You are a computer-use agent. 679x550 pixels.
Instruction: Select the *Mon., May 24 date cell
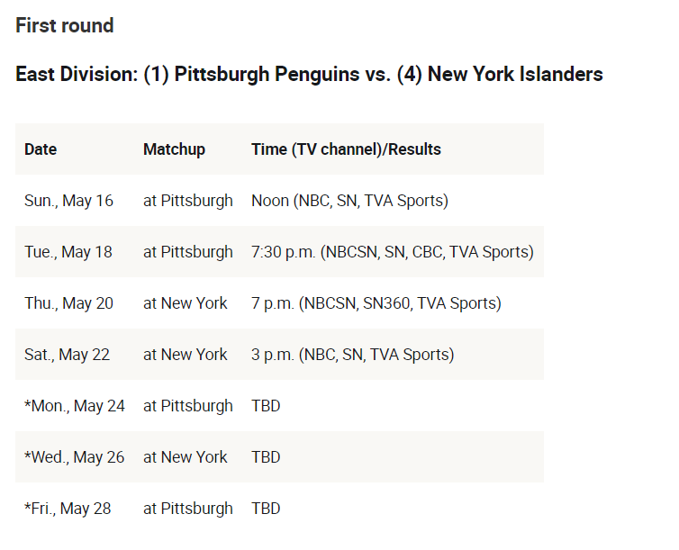coord(75,406)
